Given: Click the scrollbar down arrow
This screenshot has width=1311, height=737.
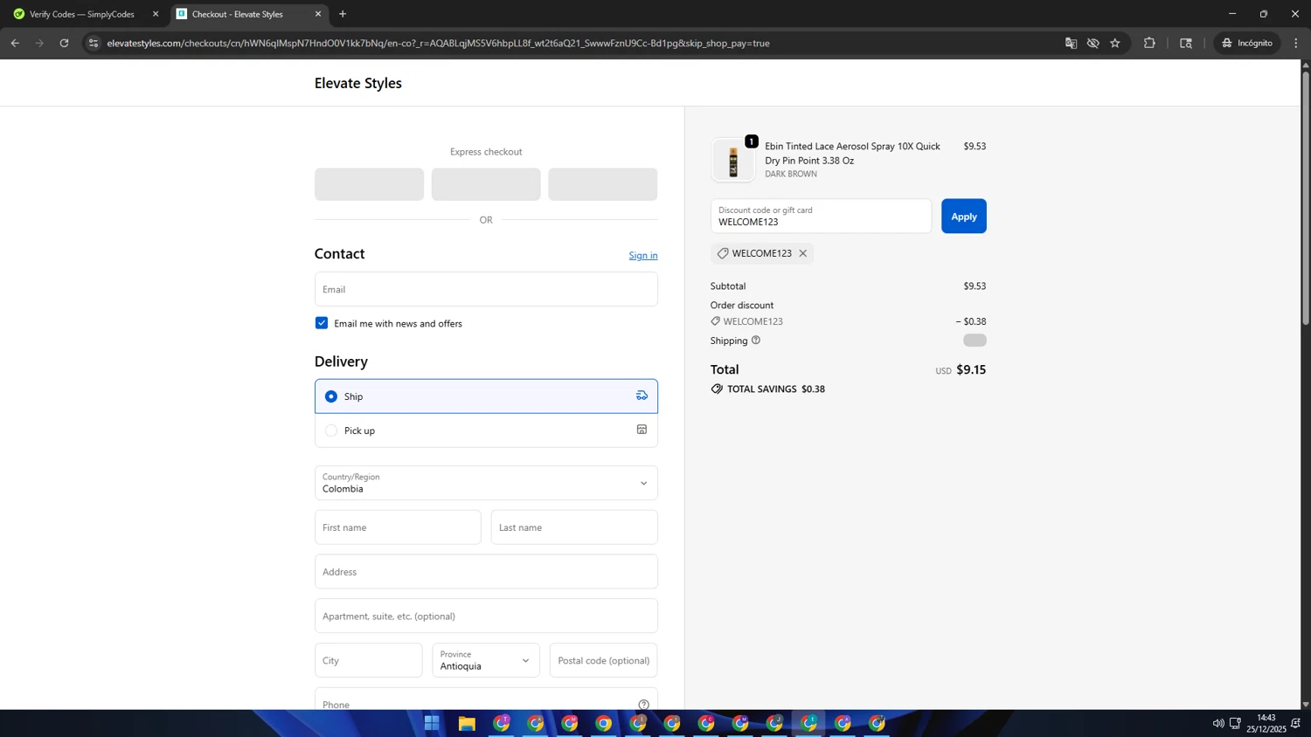Looking at the screenshot, I should [1306, 704].
